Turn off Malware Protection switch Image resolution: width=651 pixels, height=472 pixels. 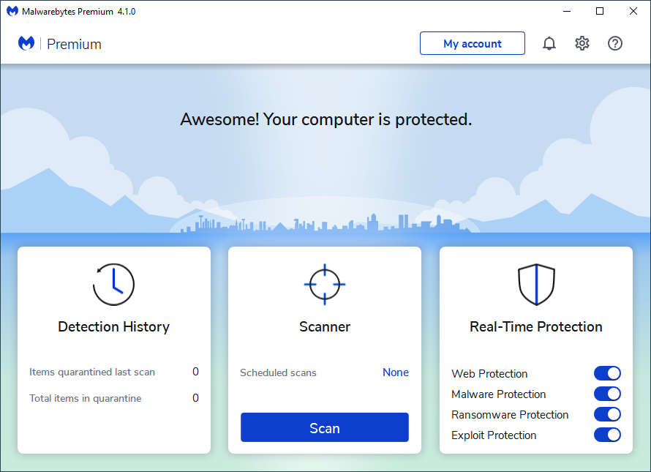[607, 394]
